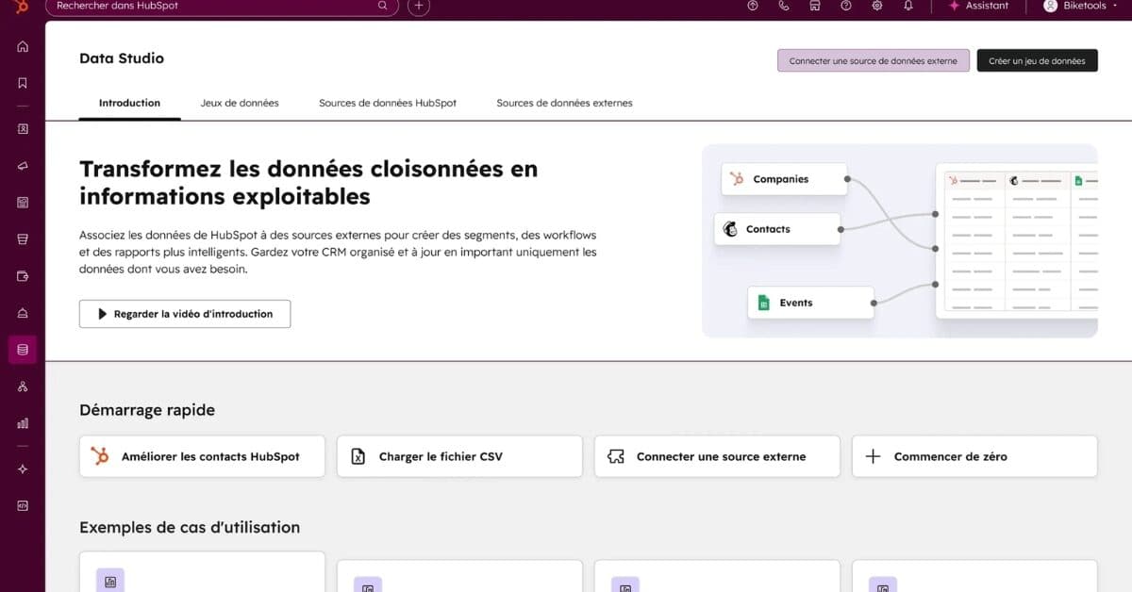Open the Commerce wallet sidebar icon
The width and height of the screenshot is (1132, 592).
pos(23,276)
